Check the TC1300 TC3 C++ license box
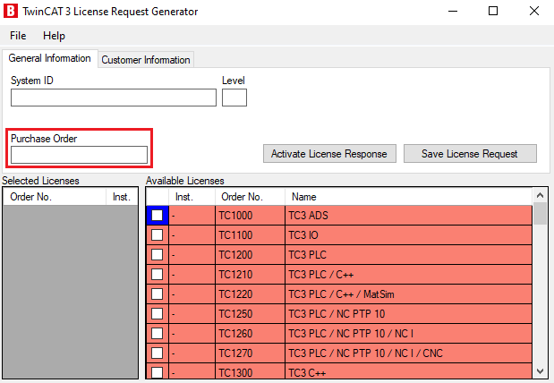 158,372
